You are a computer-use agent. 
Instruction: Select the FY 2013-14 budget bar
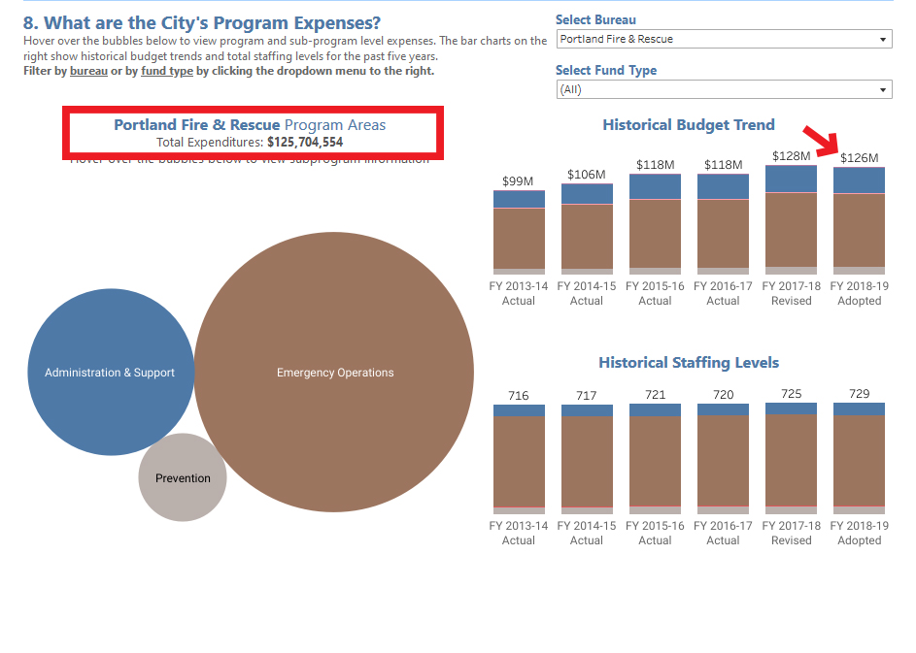519,232
